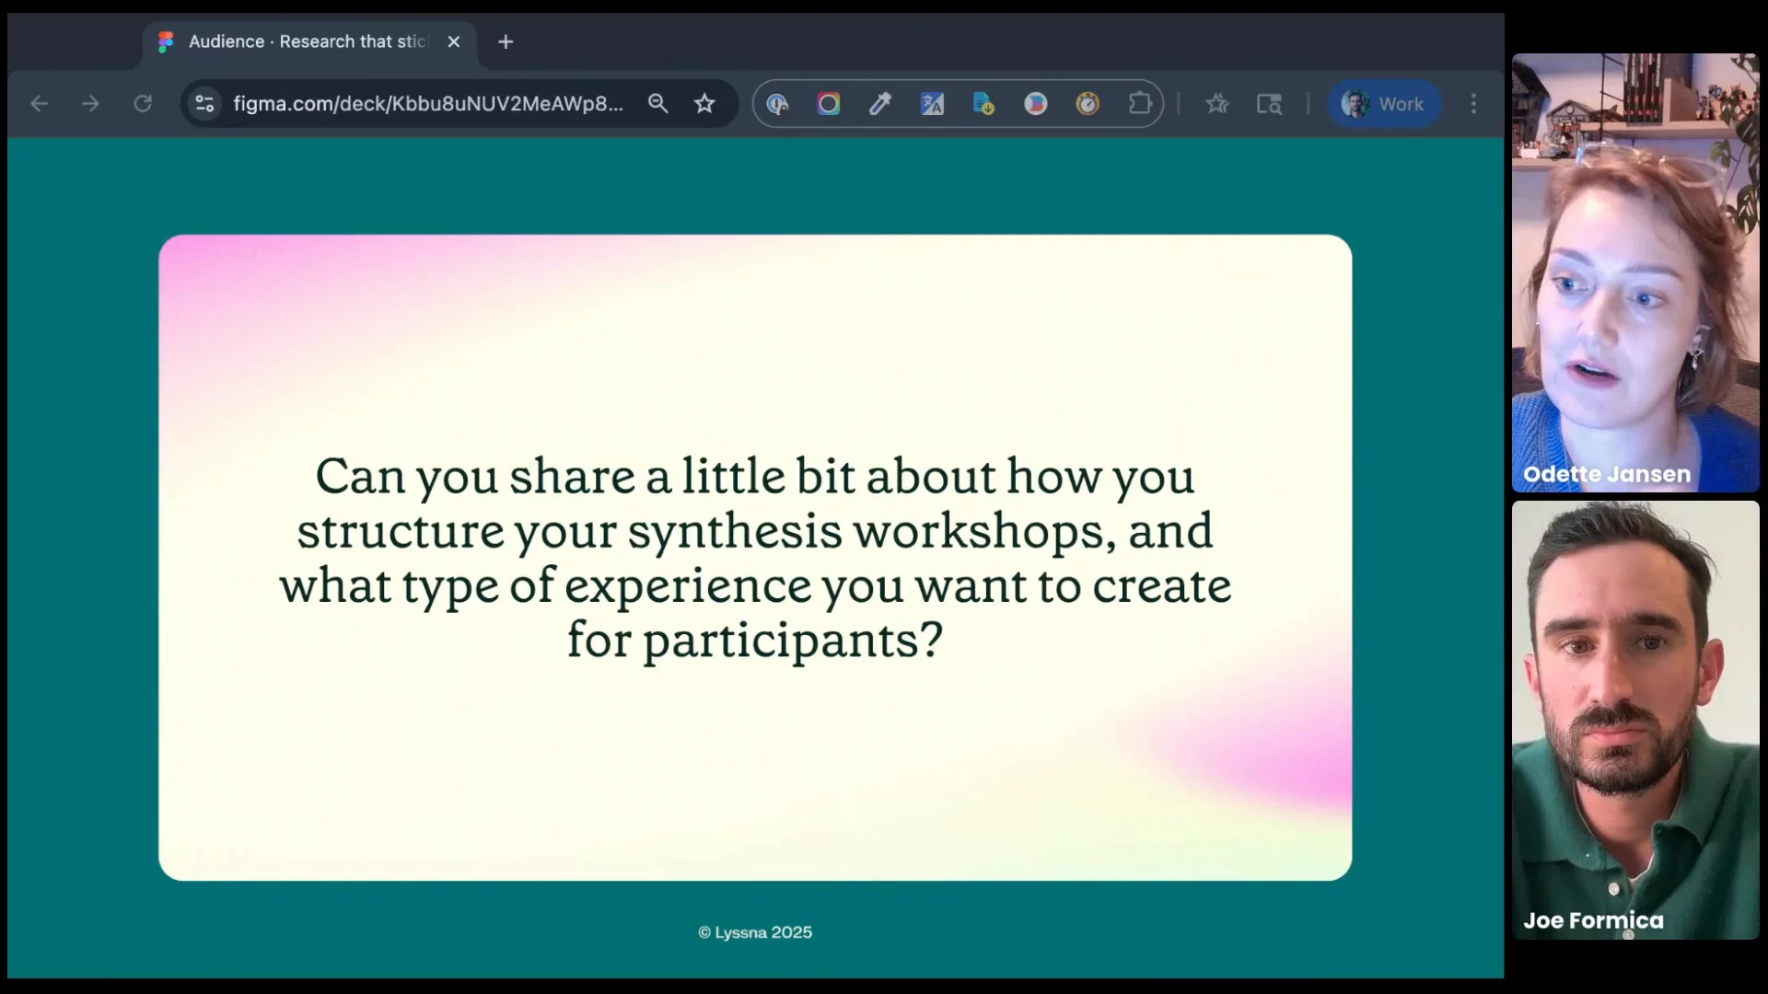1768x994 pixels.
Task: Click the document download extension icon
Action: (983, 104)
